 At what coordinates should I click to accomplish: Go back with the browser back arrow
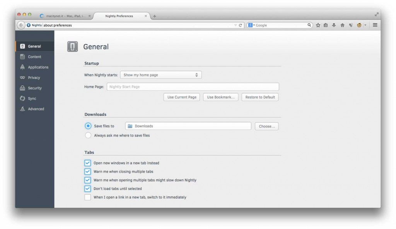21,25
